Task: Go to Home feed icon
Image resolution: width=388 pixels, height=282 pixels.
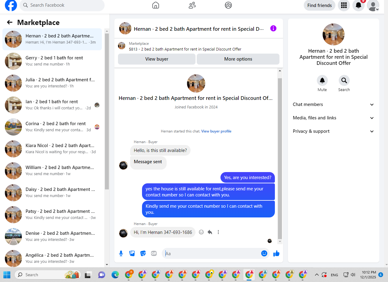Action: point(156,5)
